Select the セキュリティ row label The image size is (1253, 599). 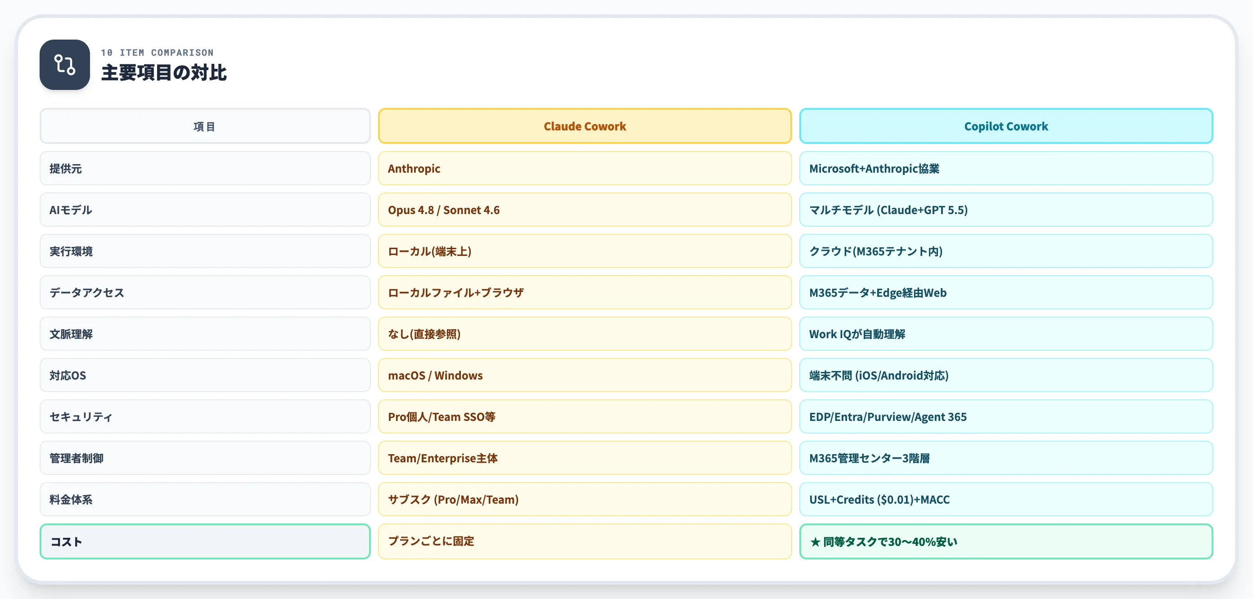205,416
